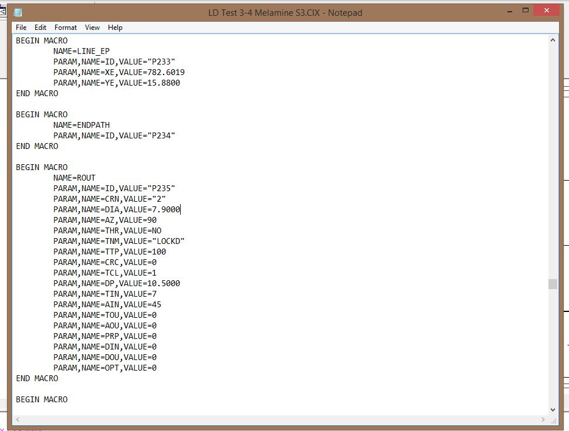This screenshot has height=431, width=569.
Task: Click the horizontal scrollbar right arrow
Action: coord(543,420)
